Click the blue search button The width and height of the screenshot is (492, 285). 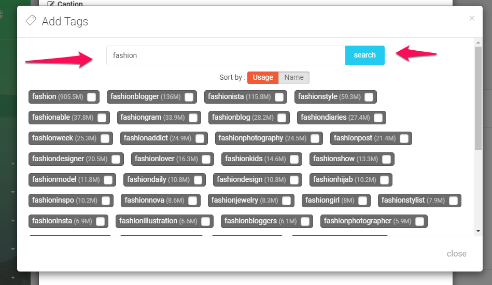coord(364,55)
